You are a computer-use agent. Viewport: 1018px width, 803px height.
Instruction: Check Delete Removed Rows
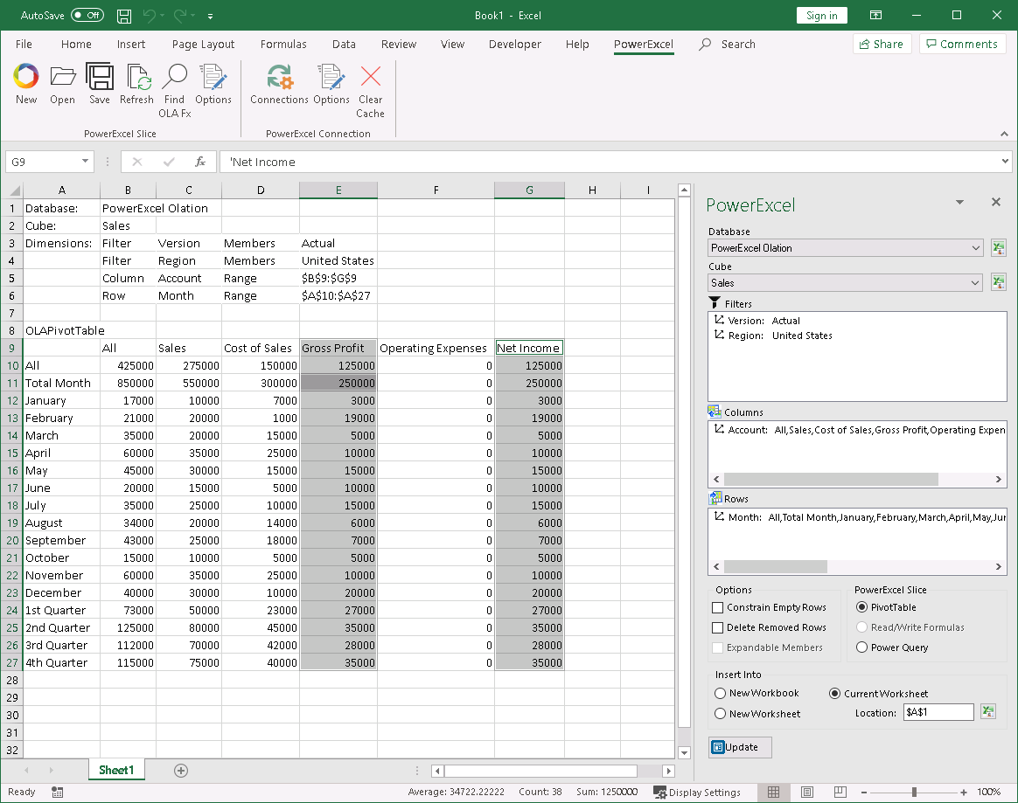click(x=717, y=628)
